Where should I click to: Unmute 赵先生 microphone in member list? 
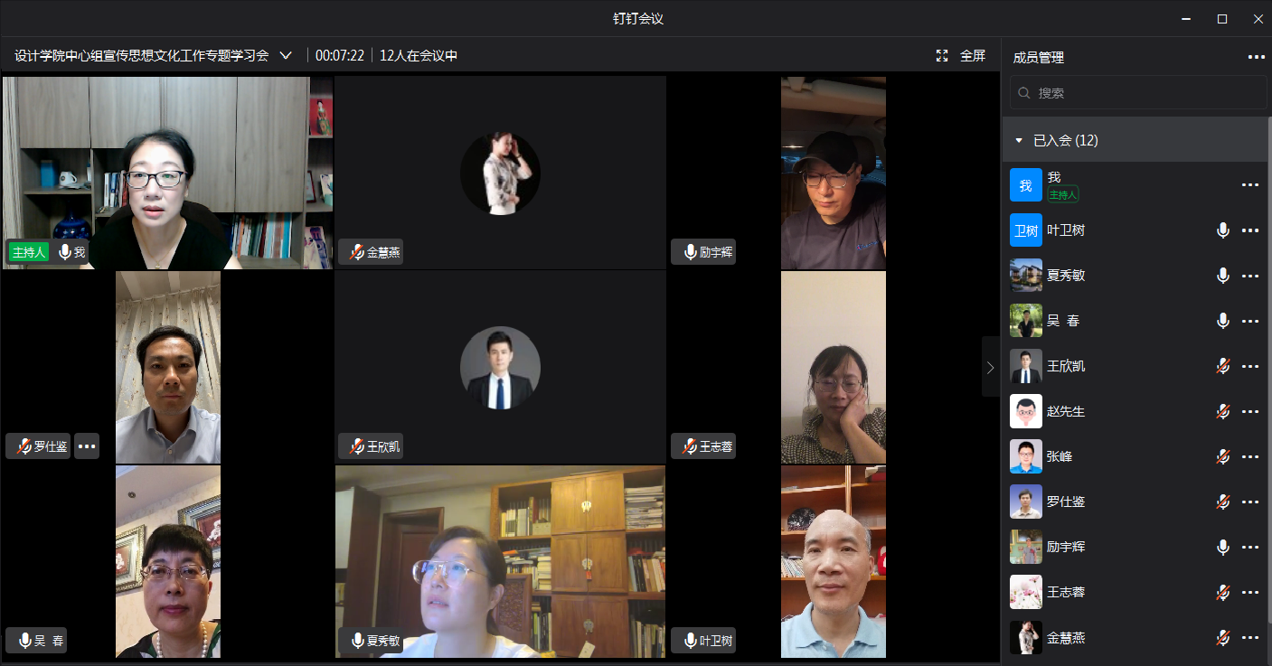click(1222, 412)
